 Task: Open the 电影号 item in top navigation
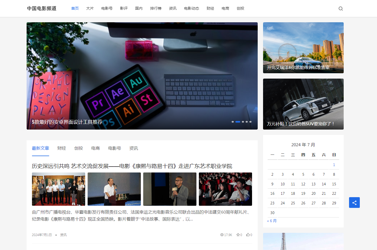107,9
